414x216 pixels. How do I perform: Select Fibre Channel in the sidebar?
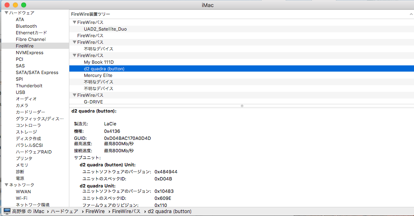pyautogui.click(x=31, y=39)
